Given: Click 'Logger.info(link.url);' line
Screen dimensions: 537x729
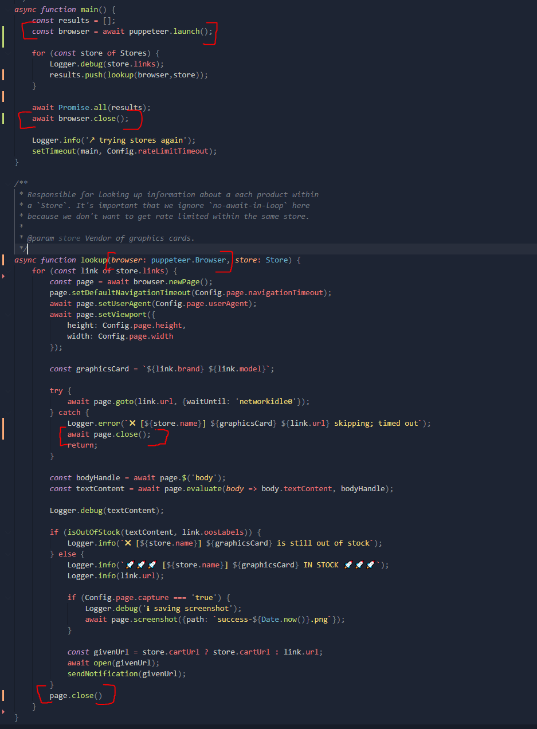Looking at the screenshot, I should 116,575.
